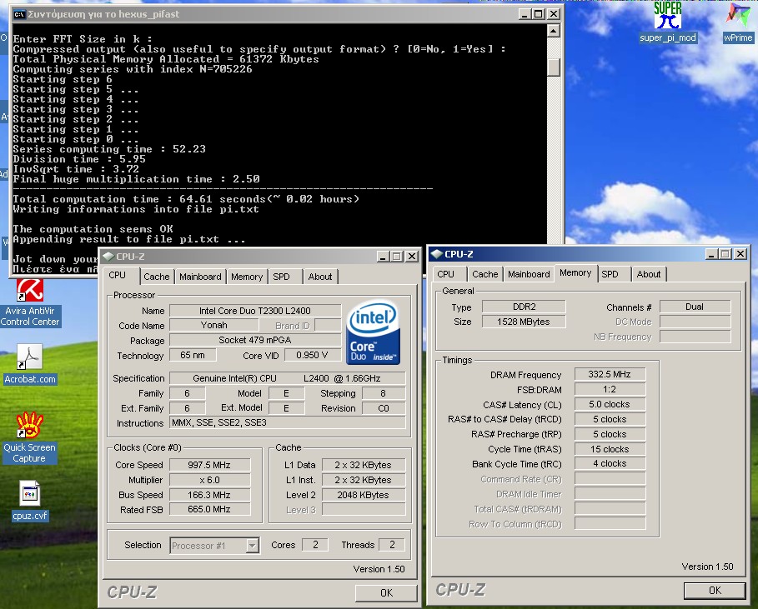Close the command prompt window
758x609 pixels.
coord(554,14)
